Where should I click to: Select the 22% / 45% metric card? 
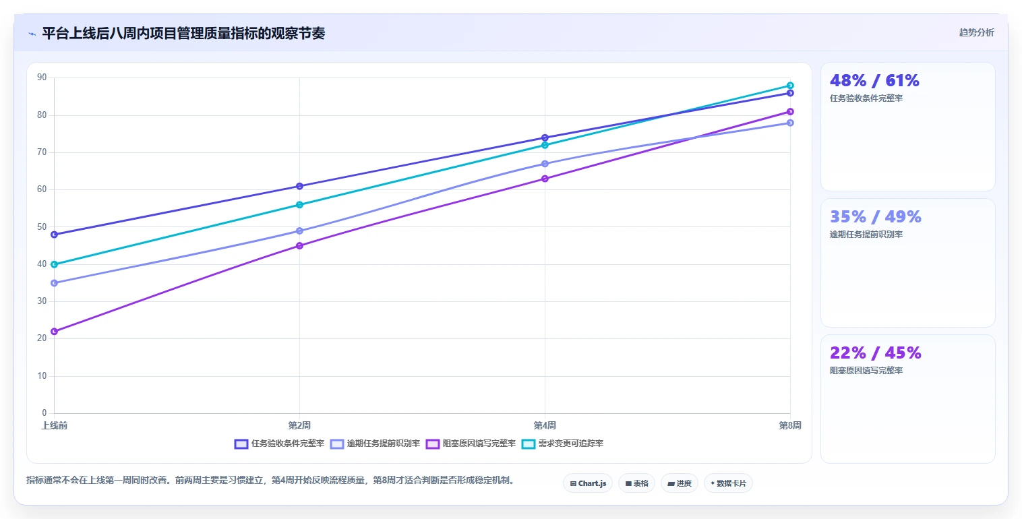click(x=907, y=399)
